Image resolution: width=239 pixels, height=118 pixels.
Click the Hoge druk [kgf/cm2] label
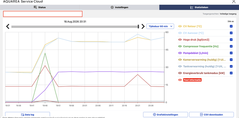click(196, 40)
